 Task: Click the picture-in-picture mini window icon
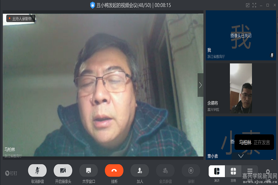coord(248,5)
